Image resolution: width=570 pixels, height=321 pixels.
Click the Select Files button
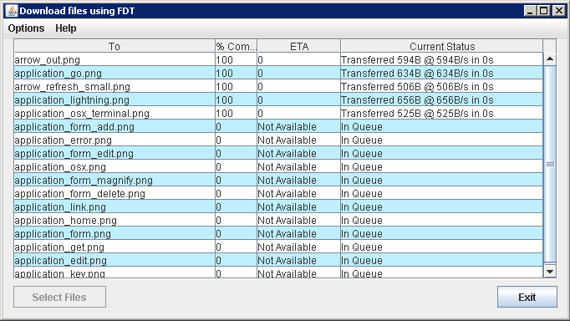59,297
